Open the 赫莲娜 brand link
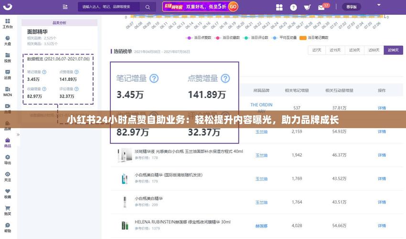406x239 pixels. (261, 226)
